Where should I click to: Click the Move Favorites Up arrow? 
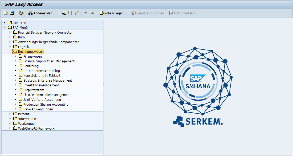92,13
